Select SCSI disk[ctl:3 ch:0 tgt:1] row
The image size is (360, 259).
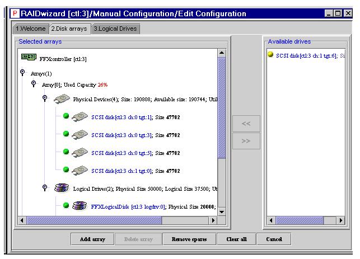point(135,117)
